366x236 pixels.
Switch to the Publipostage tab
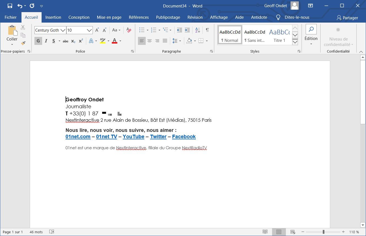168,17
